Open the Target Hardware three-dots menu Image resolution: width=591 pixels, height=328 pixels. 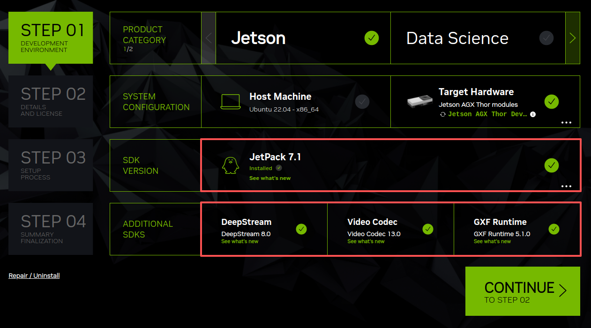[566, 122]
